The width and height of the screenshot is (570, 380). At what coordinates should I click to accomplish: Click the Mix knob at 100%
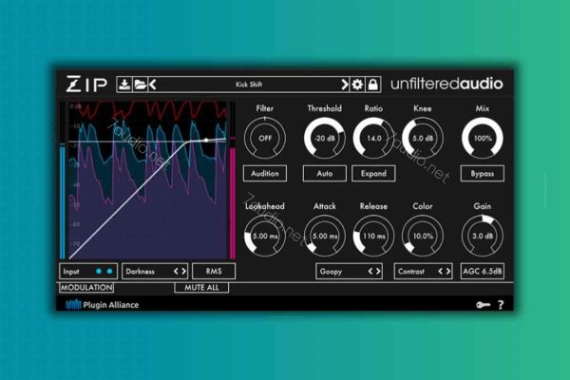(483, 138)
